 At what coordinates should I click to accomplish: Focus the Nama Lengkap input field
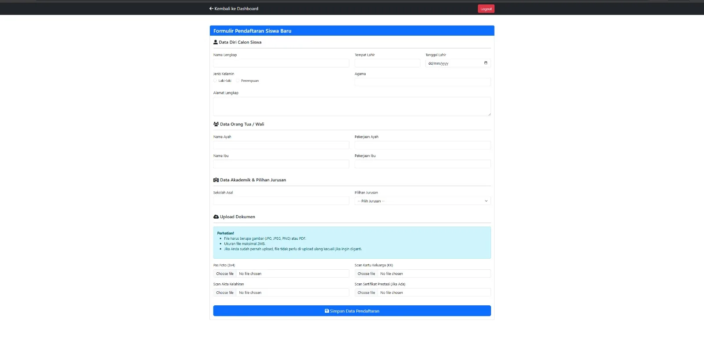click(x=281, y=63)
